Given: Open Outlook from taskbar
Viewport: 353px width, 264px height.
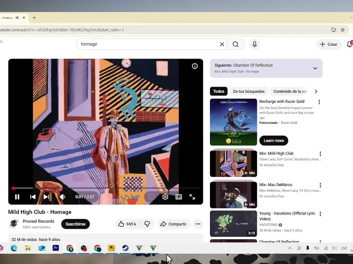Looking at the screenshot, I should (x=42, y=248).
